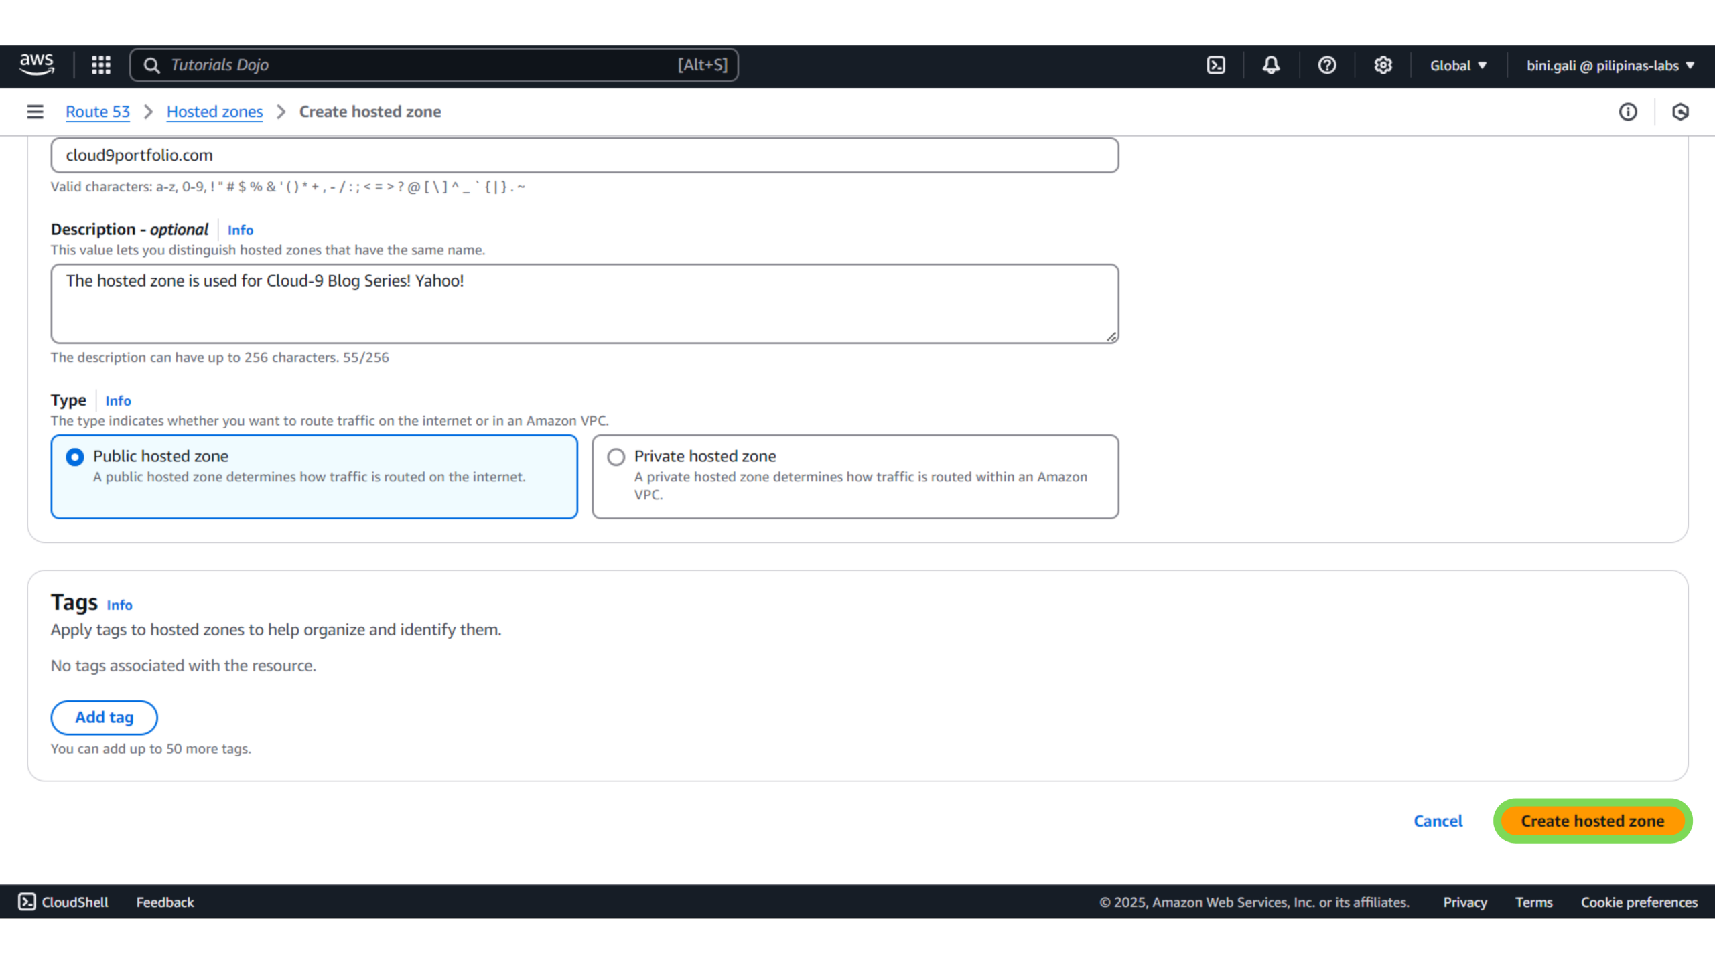Go to Hosted zones breadcrumb

pyautogui.click(x=214, y=112)
